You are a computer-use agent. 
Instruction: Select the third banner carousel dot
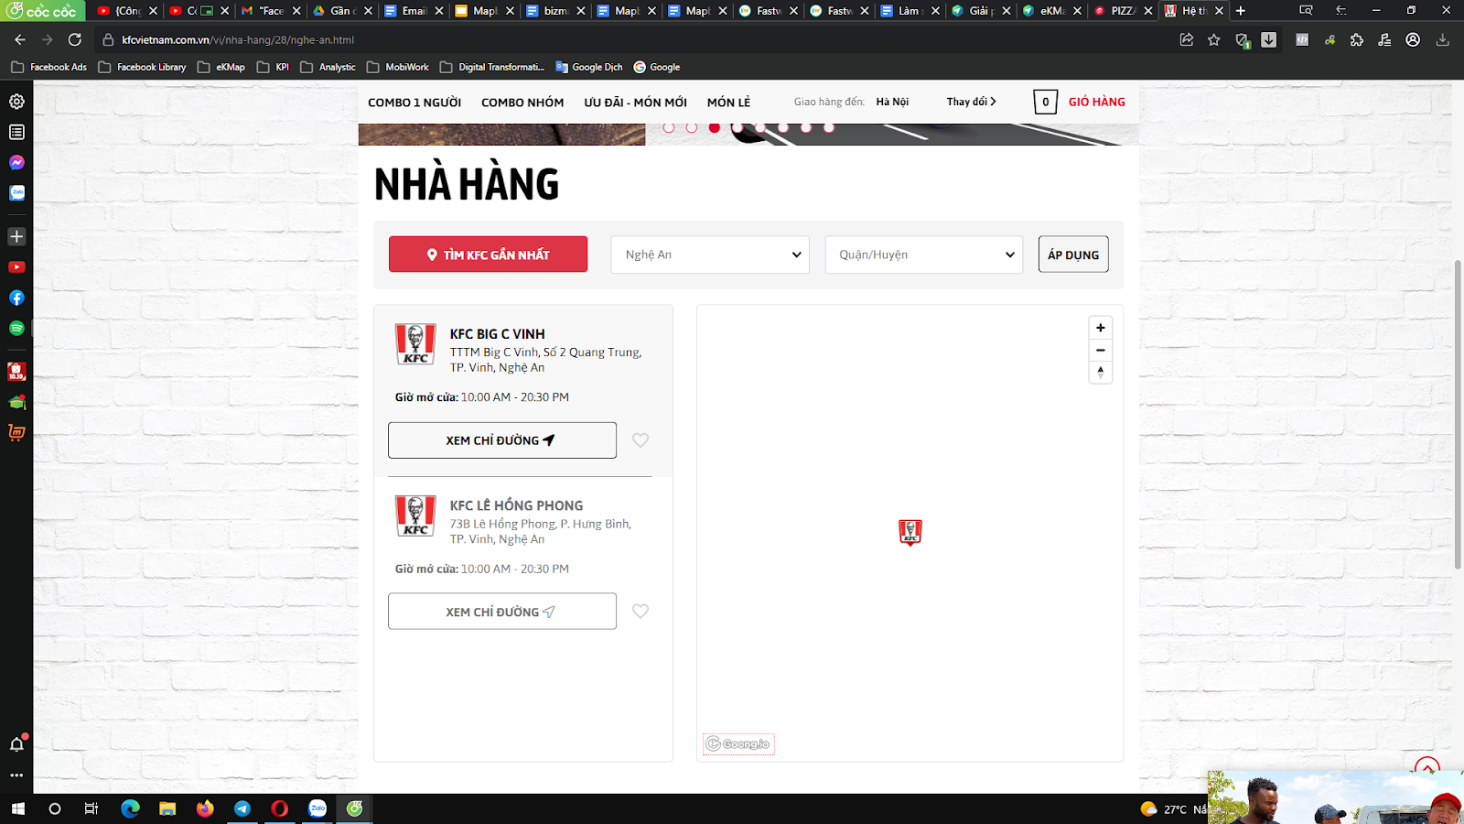point(715,127)
